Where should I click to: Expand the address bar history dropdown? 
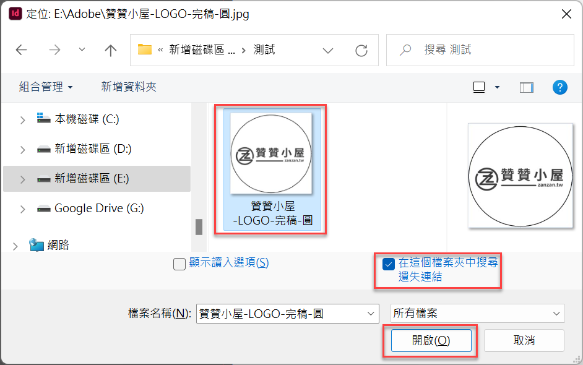click(x=328, y=50)
